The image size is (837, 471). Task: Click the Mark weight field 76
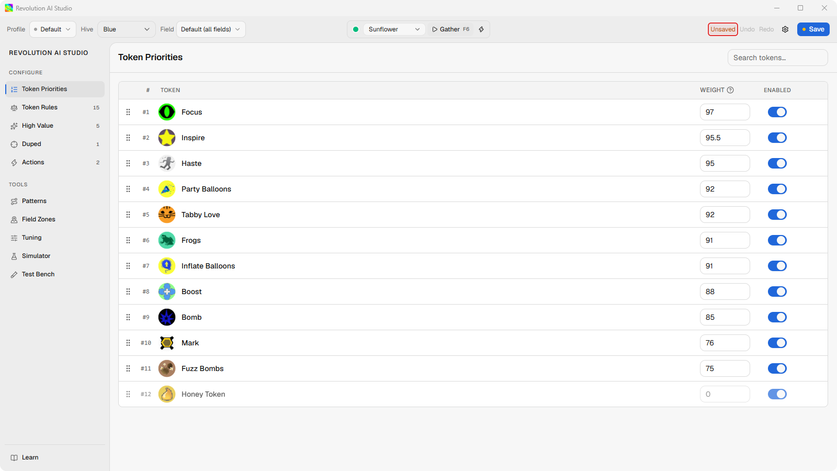click(x=725, y=343)
